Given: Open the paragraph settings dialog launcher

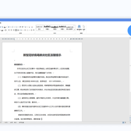Looking at the screenshot, I should pos(34,33).
